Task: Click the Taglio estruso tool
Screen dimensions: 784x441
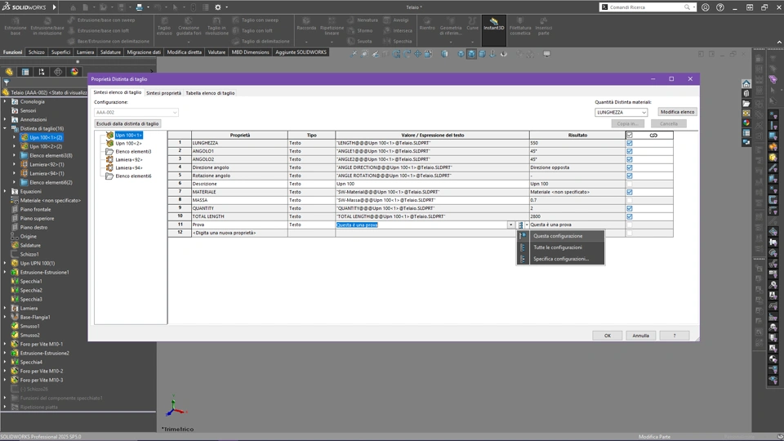Action: click(x=164, y=26)
